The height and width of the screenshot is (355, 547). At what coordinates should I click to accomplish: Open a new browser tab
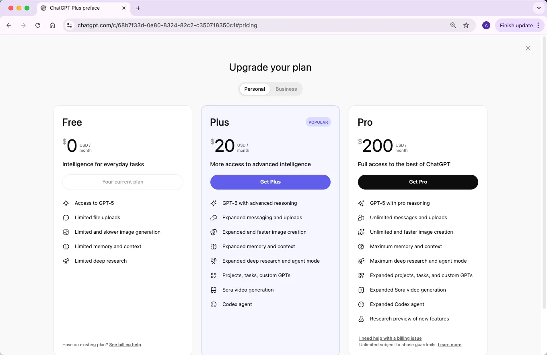[138, 8]
